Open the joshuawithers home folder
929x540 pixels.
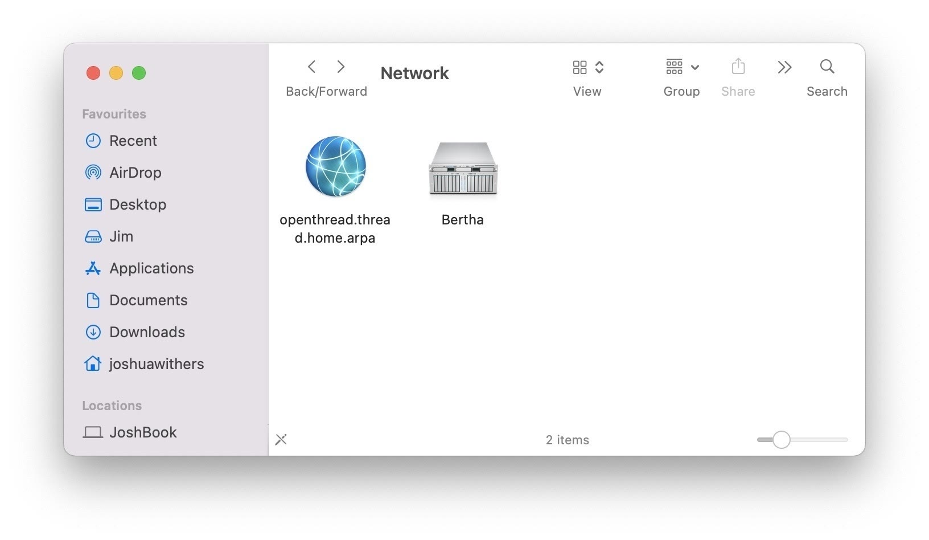156,364
